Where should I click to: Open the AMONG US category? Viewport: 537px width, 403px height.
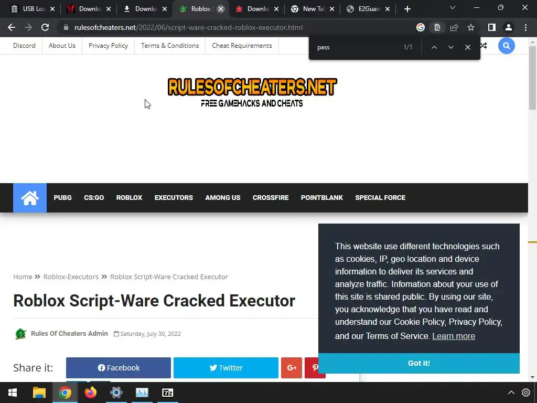coord(222,198)
